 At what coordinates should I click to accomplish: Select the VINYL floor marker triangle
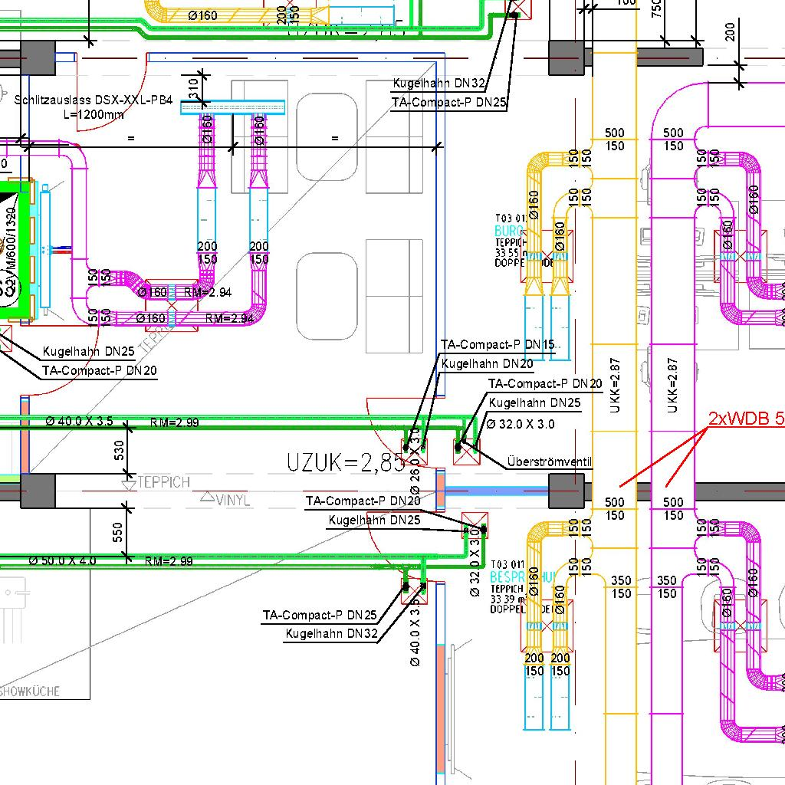click(207, 498)
